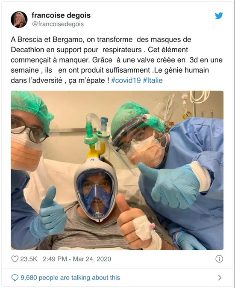Click the Twitter bird logo
The height and width of the screenshot is (288, 235).
tap(219, 16)
